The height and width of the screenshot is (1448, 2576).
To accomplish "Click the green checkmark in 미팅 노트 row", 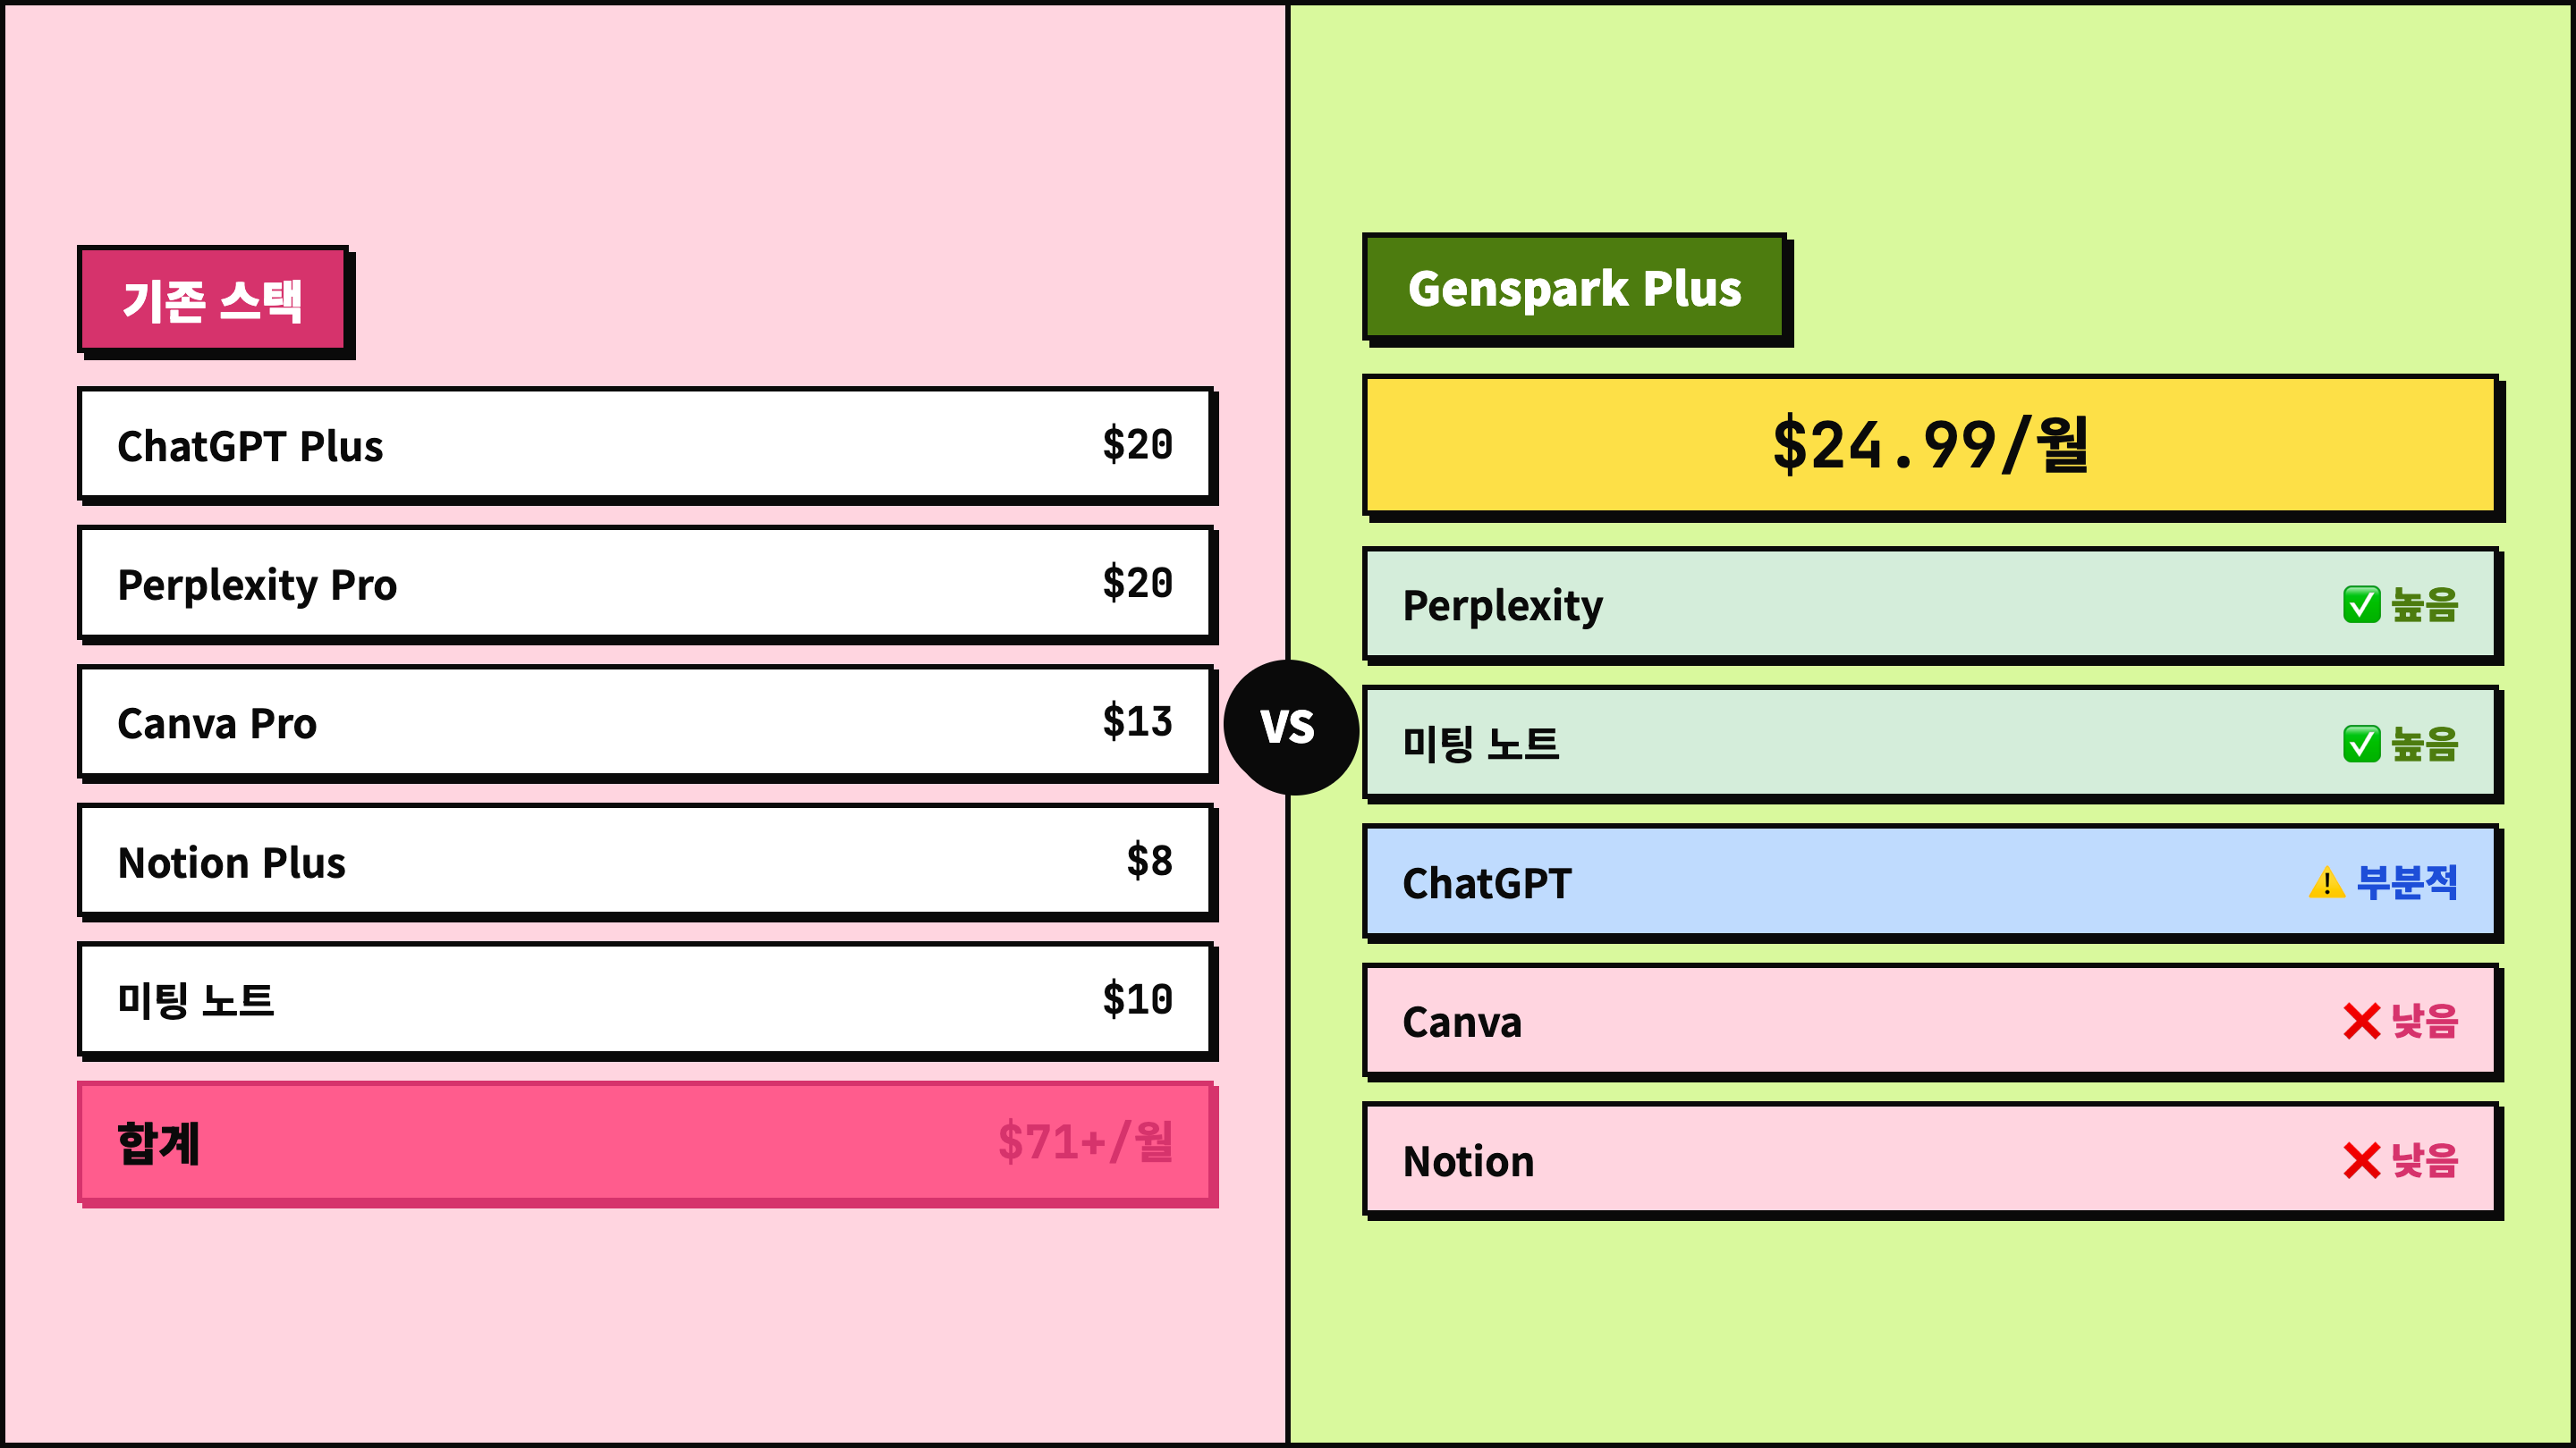I will pyautogui.click(x=2361, y=744).
